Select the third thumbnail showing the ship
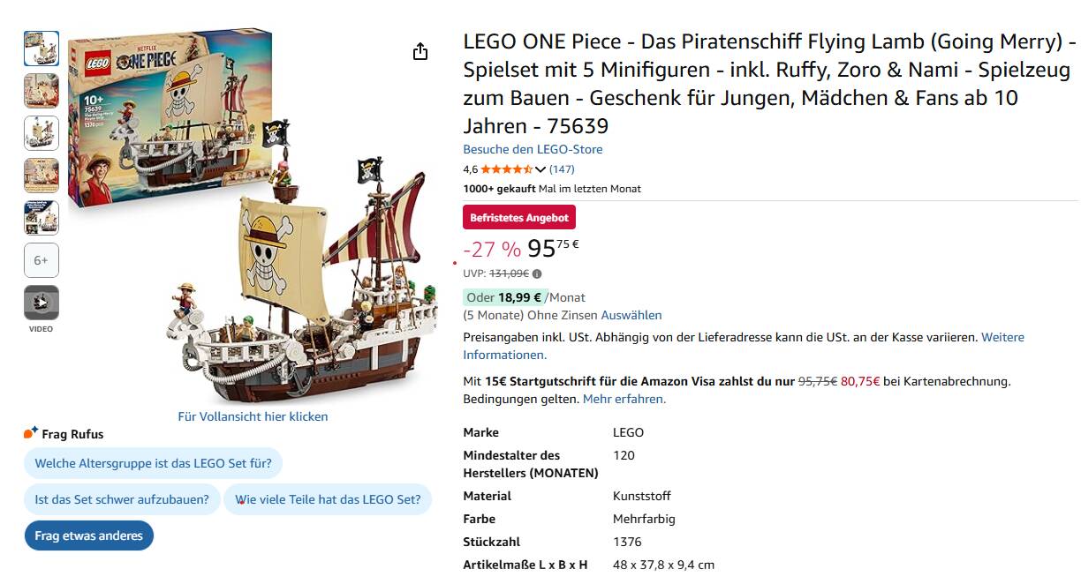The image size is (1081, 584). (x=42, y=133)
